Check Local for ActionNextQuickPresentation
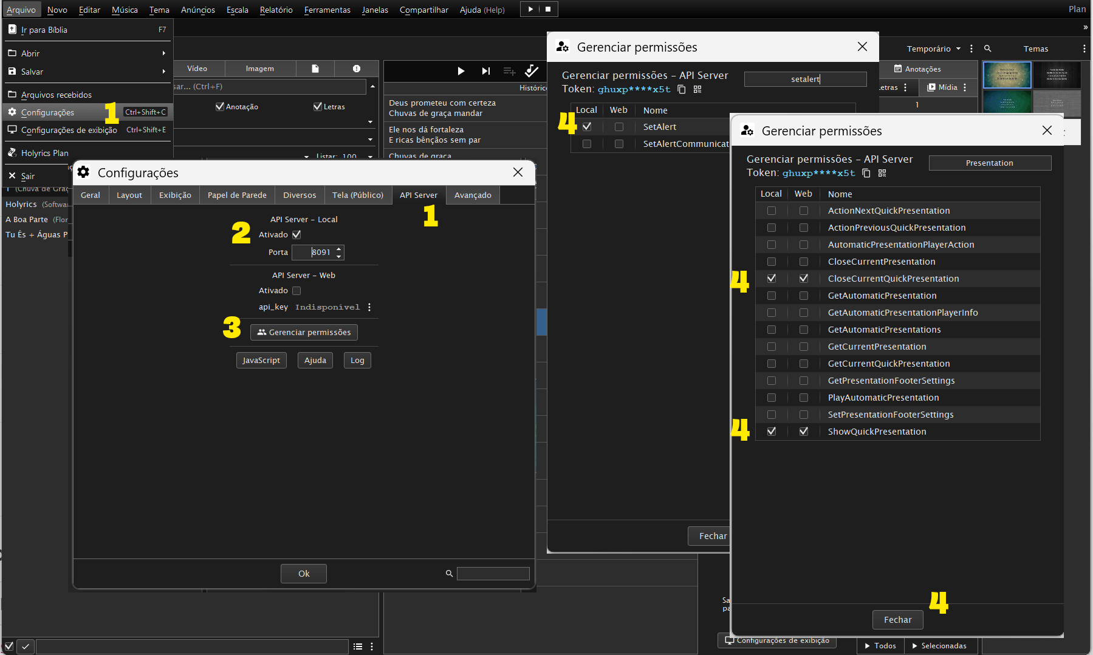 (771, 211)
